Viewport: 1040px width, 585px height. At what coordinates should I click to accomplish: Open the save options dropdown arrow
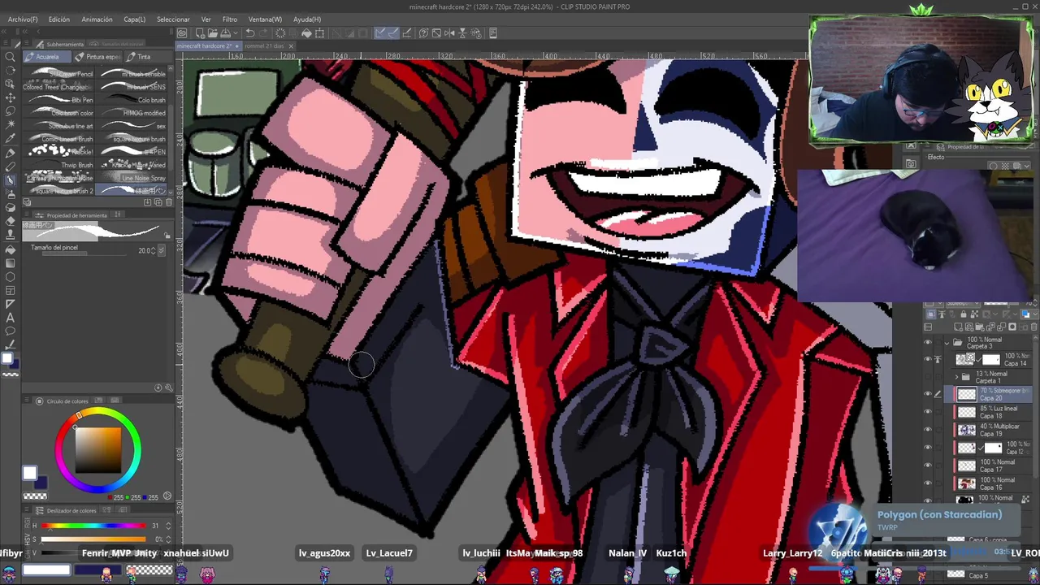(x=235, y=33)
